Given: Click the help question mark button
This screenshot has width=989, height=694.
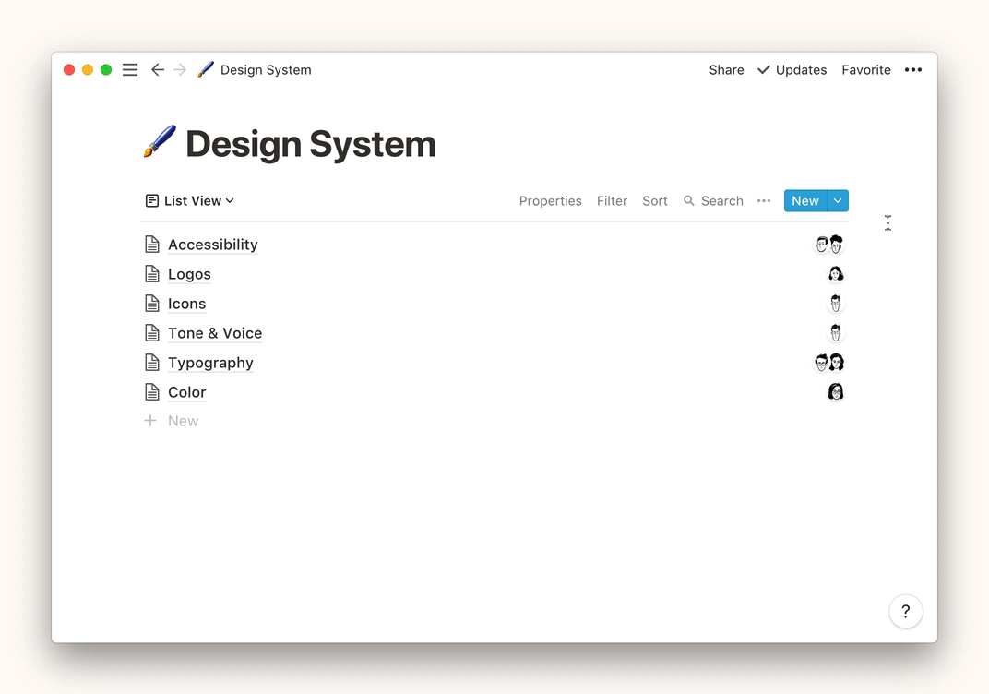Looking at the screenshot, I should pos(905,611).
